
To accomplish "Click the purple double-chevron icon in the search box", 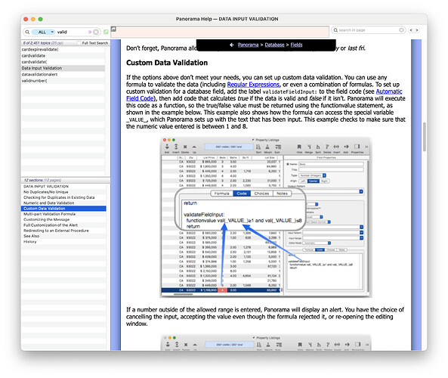I will (x=90, y=32).
